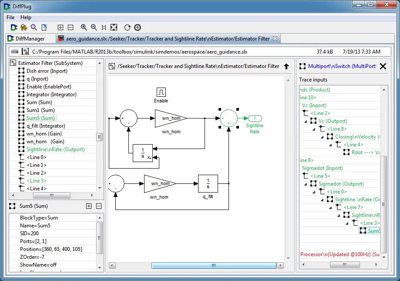Select Enable (EnablePort) in the tree
The image size is (400, 281).
(49, 87)
